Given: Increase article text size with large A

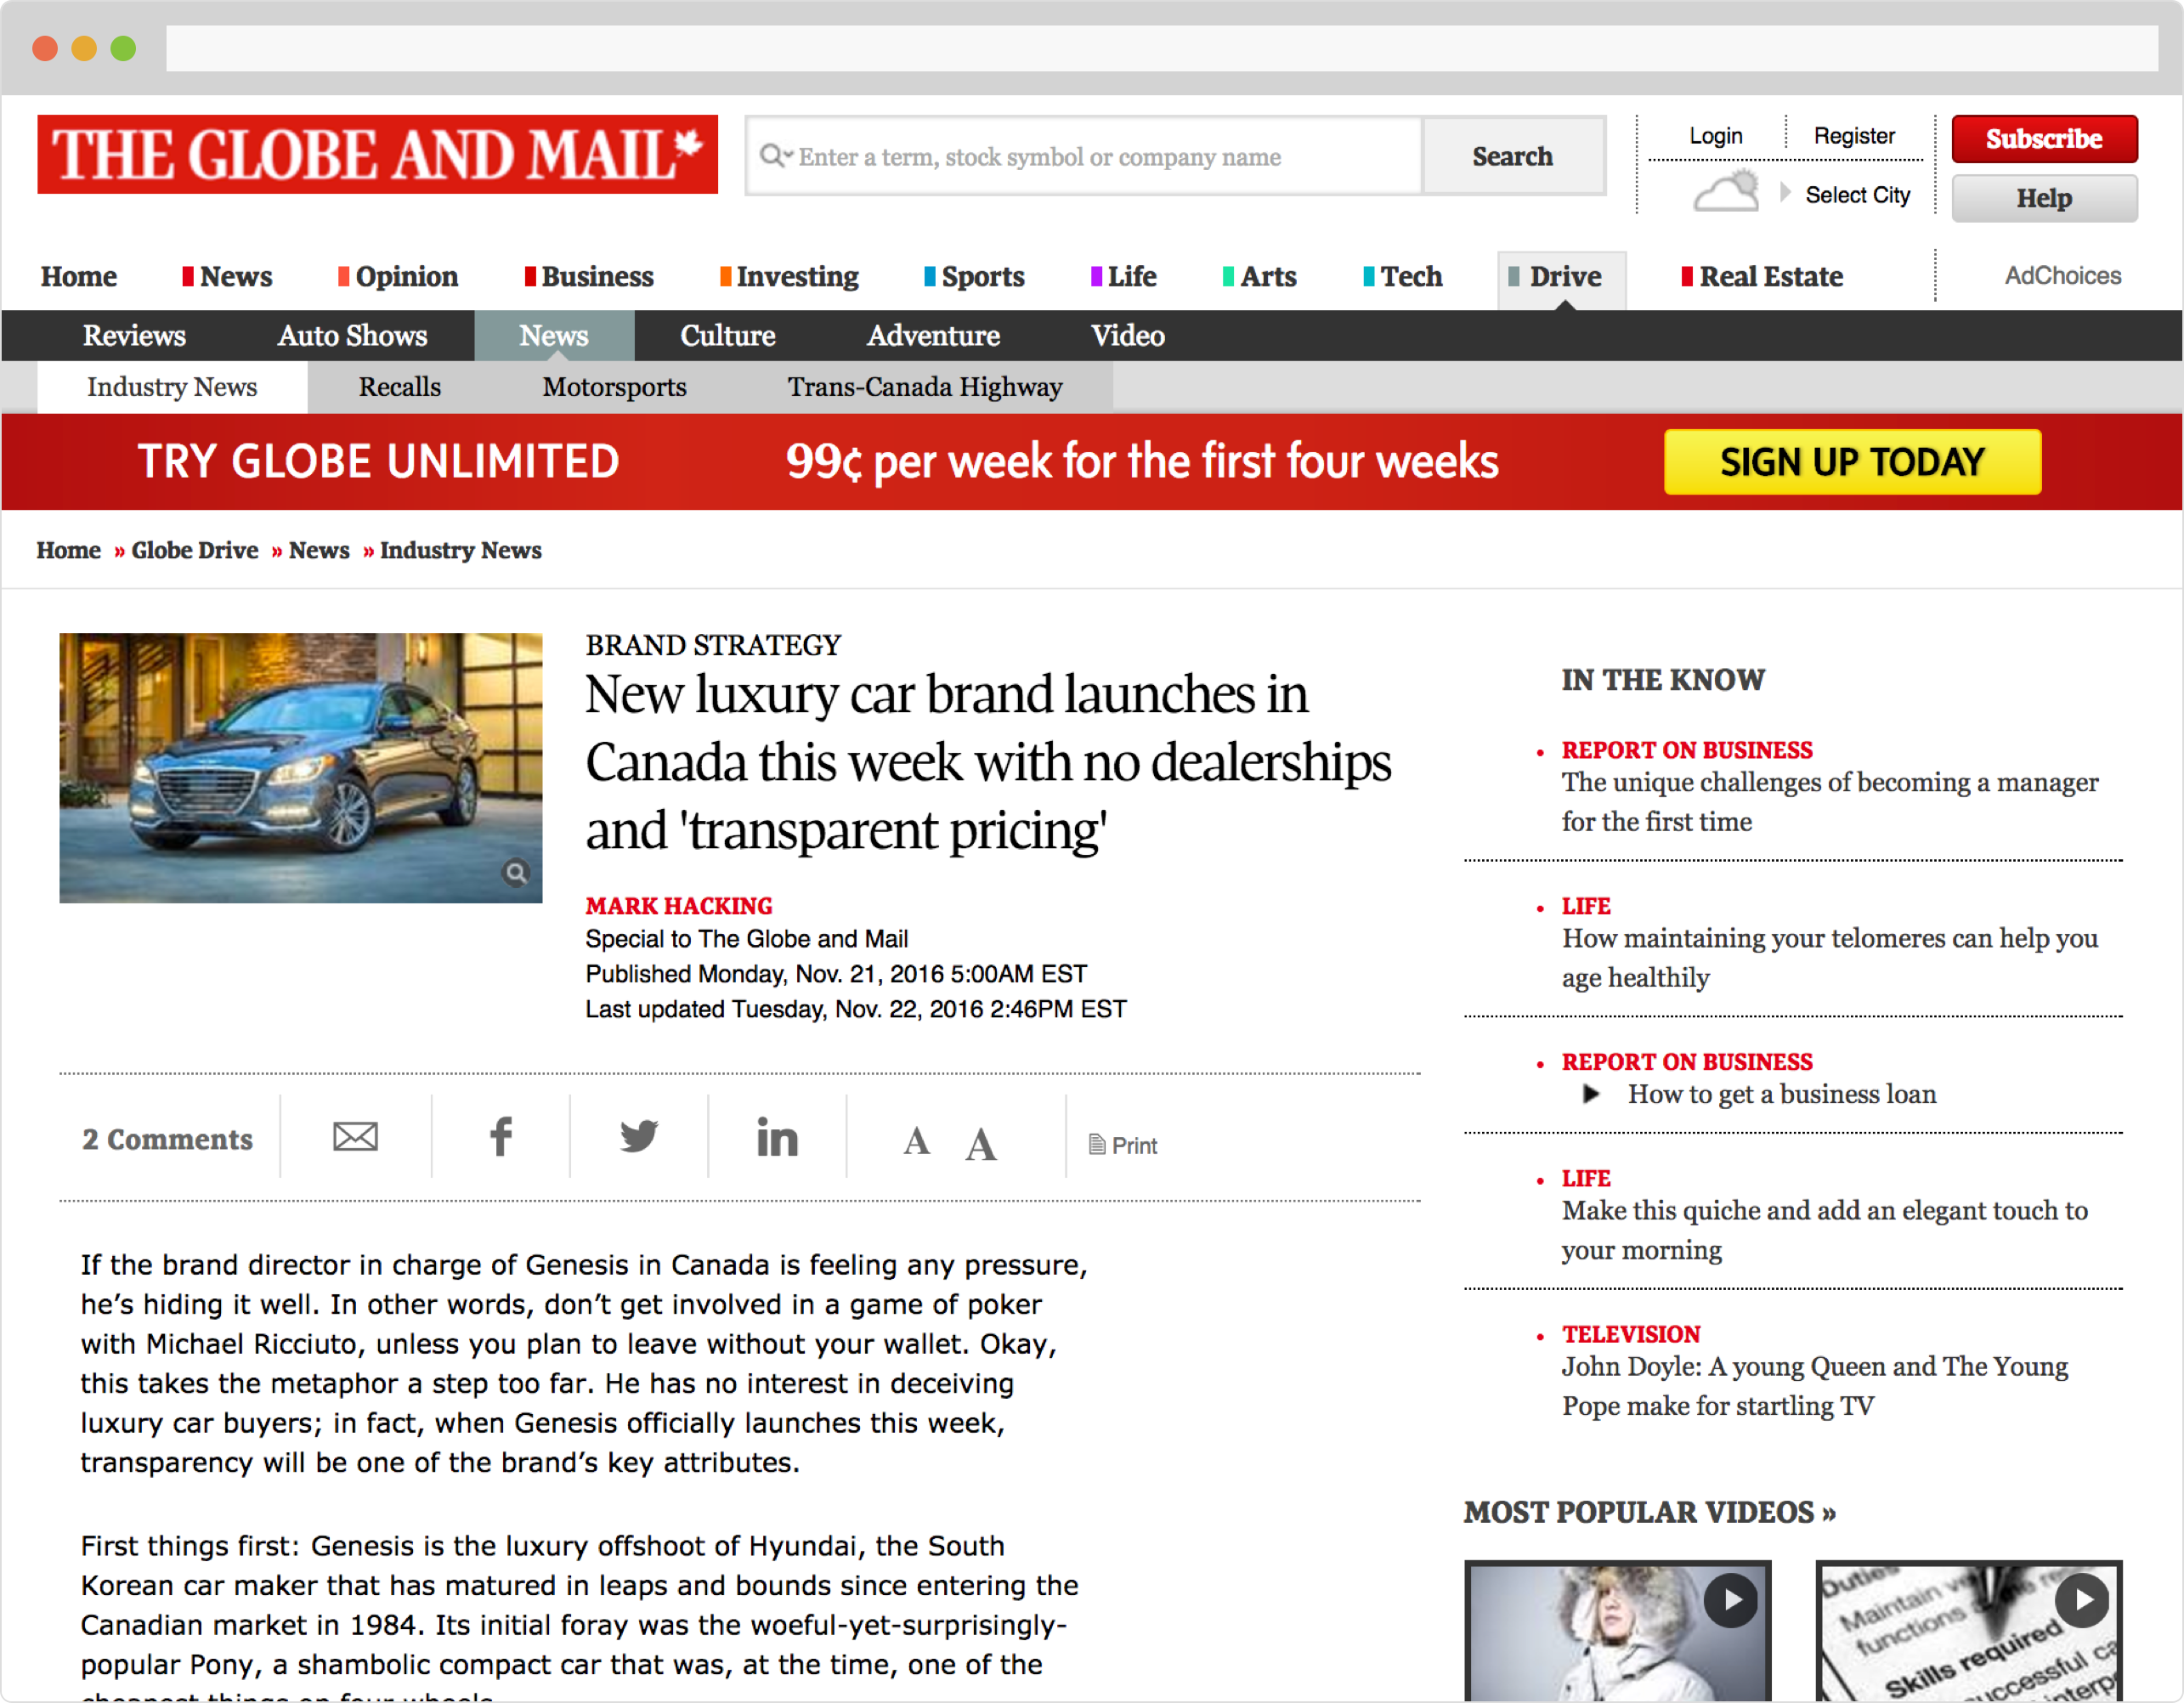Looking at the screenshot, I should (x=981, y=1144).
